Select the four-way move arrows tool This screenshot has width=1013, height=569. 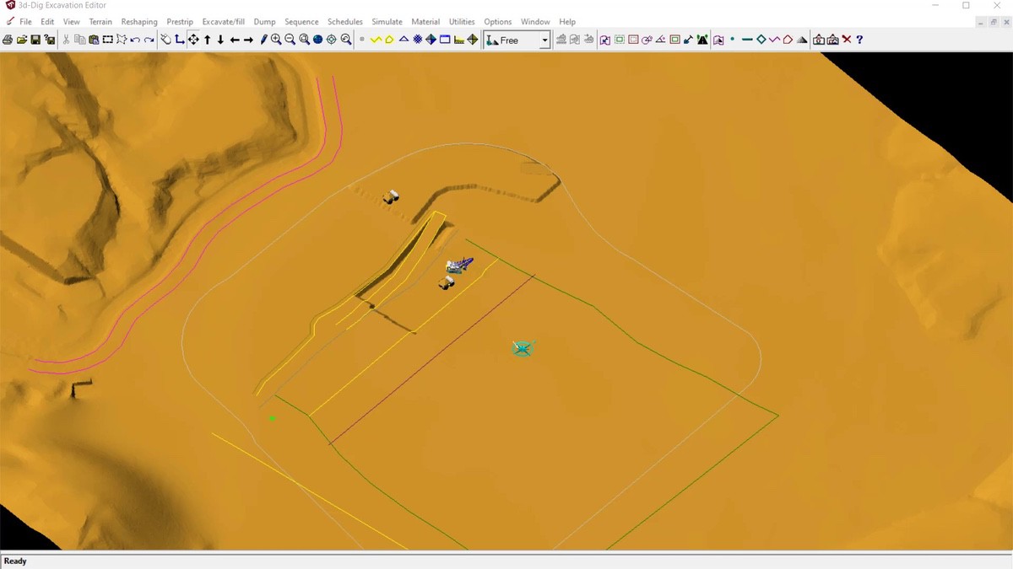tap(193, 40)
